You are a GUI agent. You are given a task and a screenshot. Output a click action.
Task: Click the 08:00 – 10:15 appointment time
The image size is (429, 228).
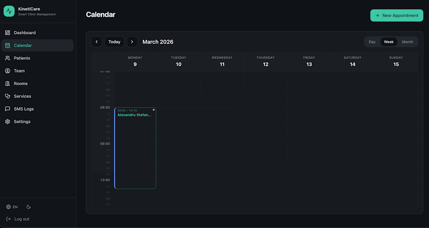(127, 110)
